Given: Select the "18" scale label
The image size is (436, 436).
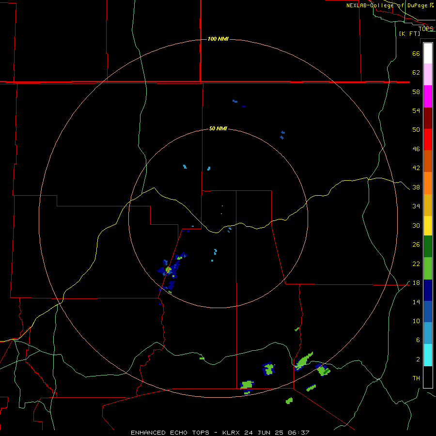Looking at the screenshot, I should pyautogui.click(x=416, y=283).
